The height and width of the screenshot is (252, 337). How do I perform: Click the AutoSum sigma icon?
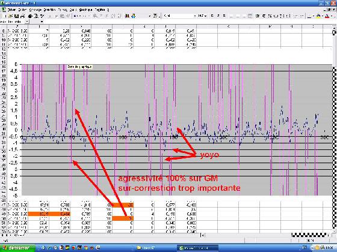coord(101,16)
